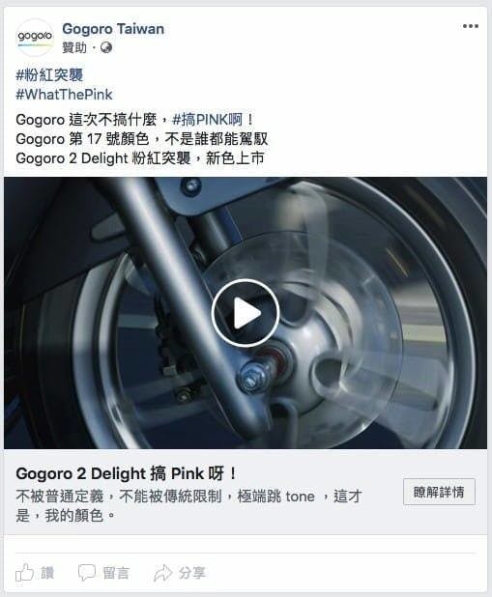The image size is (492, 597).
Task: Play the Gogoro wheel video
Action: click(x=246, y=313)
